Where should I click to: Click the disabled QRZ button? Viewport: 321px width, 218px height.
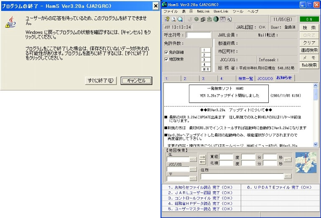click(x=309, y=35)
